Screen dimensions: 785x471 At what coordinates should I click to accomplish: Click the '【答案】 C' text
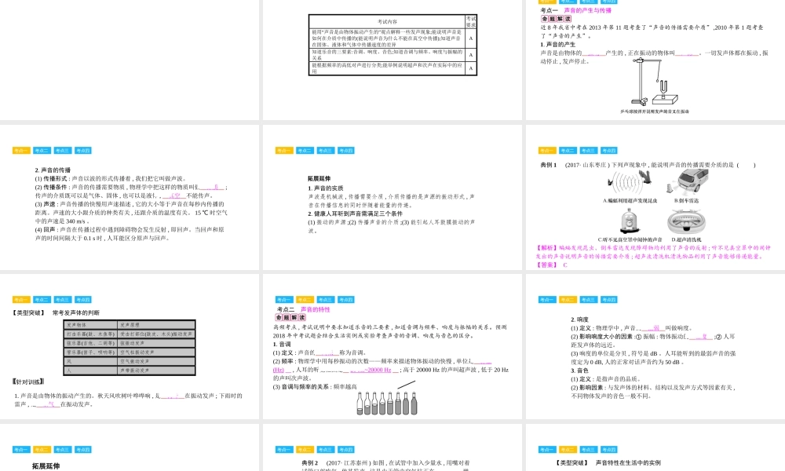pyautogui.click(x=551, y=265)
